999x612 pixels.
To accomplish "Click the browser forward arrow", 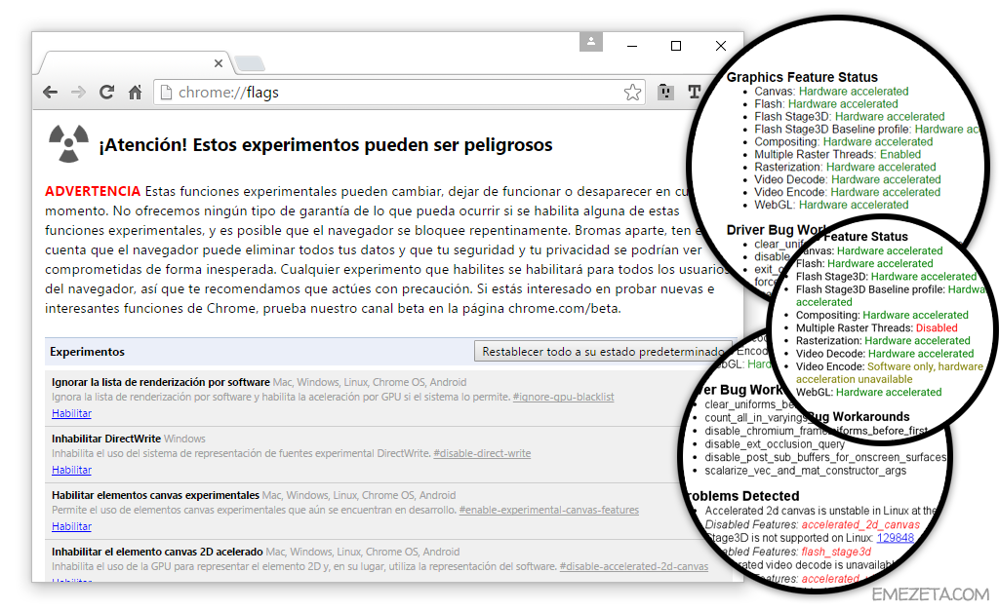I will [x=78, y=93].
